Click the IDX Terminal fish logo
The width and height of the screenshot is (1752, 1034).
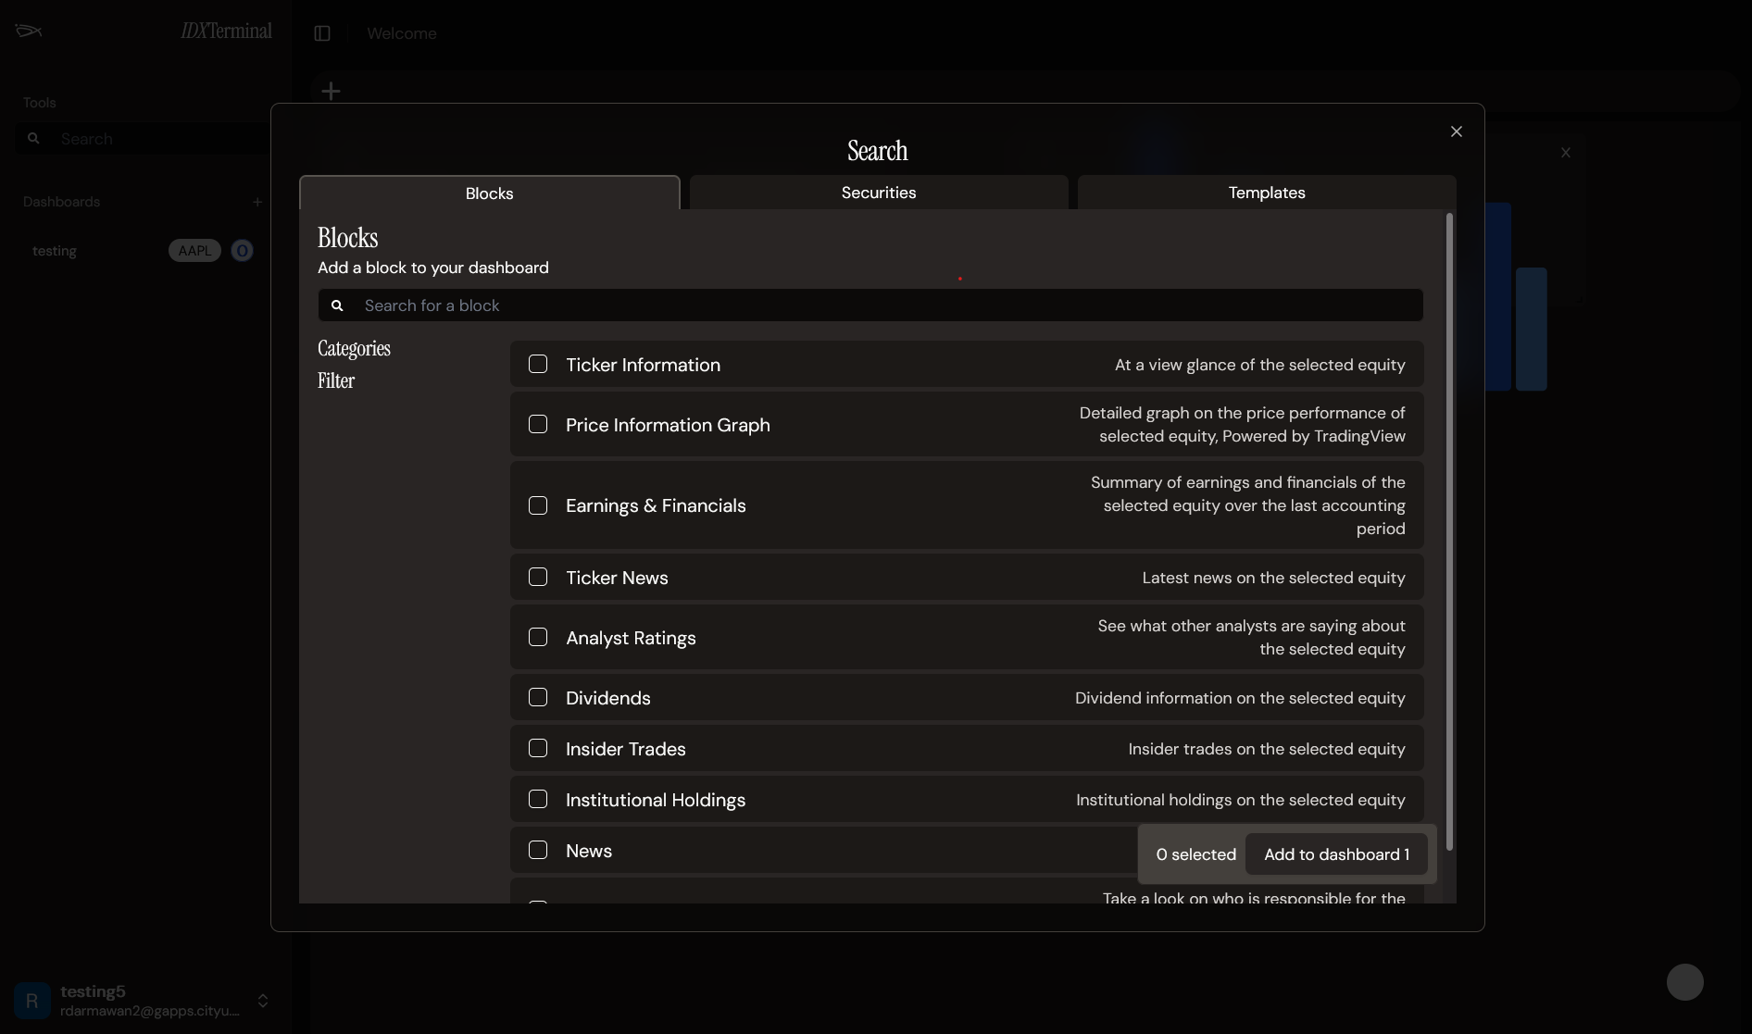point(29,31)
